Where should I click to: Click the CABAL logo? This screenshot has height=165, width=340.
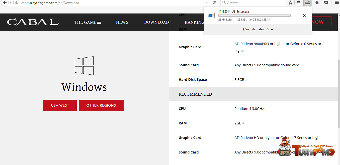pyautogui.click(x=33, y=22)
